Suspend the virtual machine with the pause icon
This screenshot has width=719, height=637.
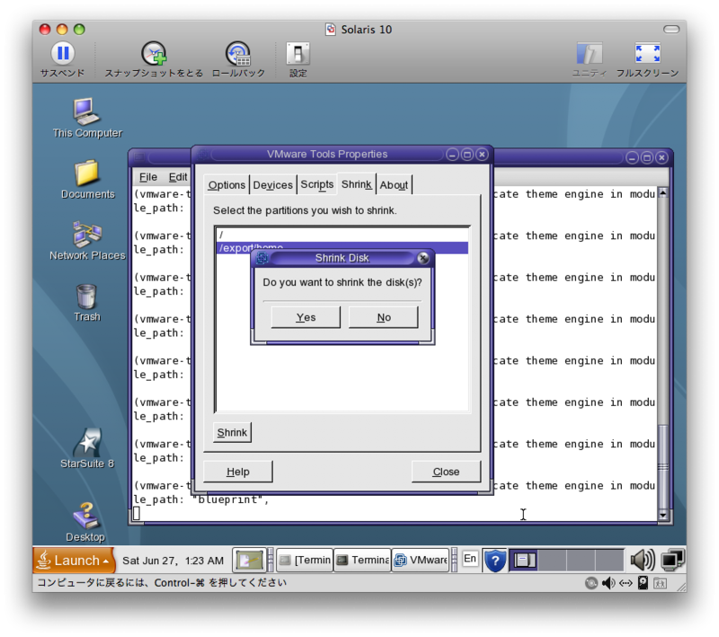coord(63,54)
